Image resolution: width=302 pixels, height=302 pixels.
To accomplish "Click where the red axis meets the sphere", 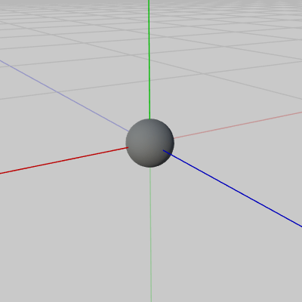I will [x=128, y=148].
